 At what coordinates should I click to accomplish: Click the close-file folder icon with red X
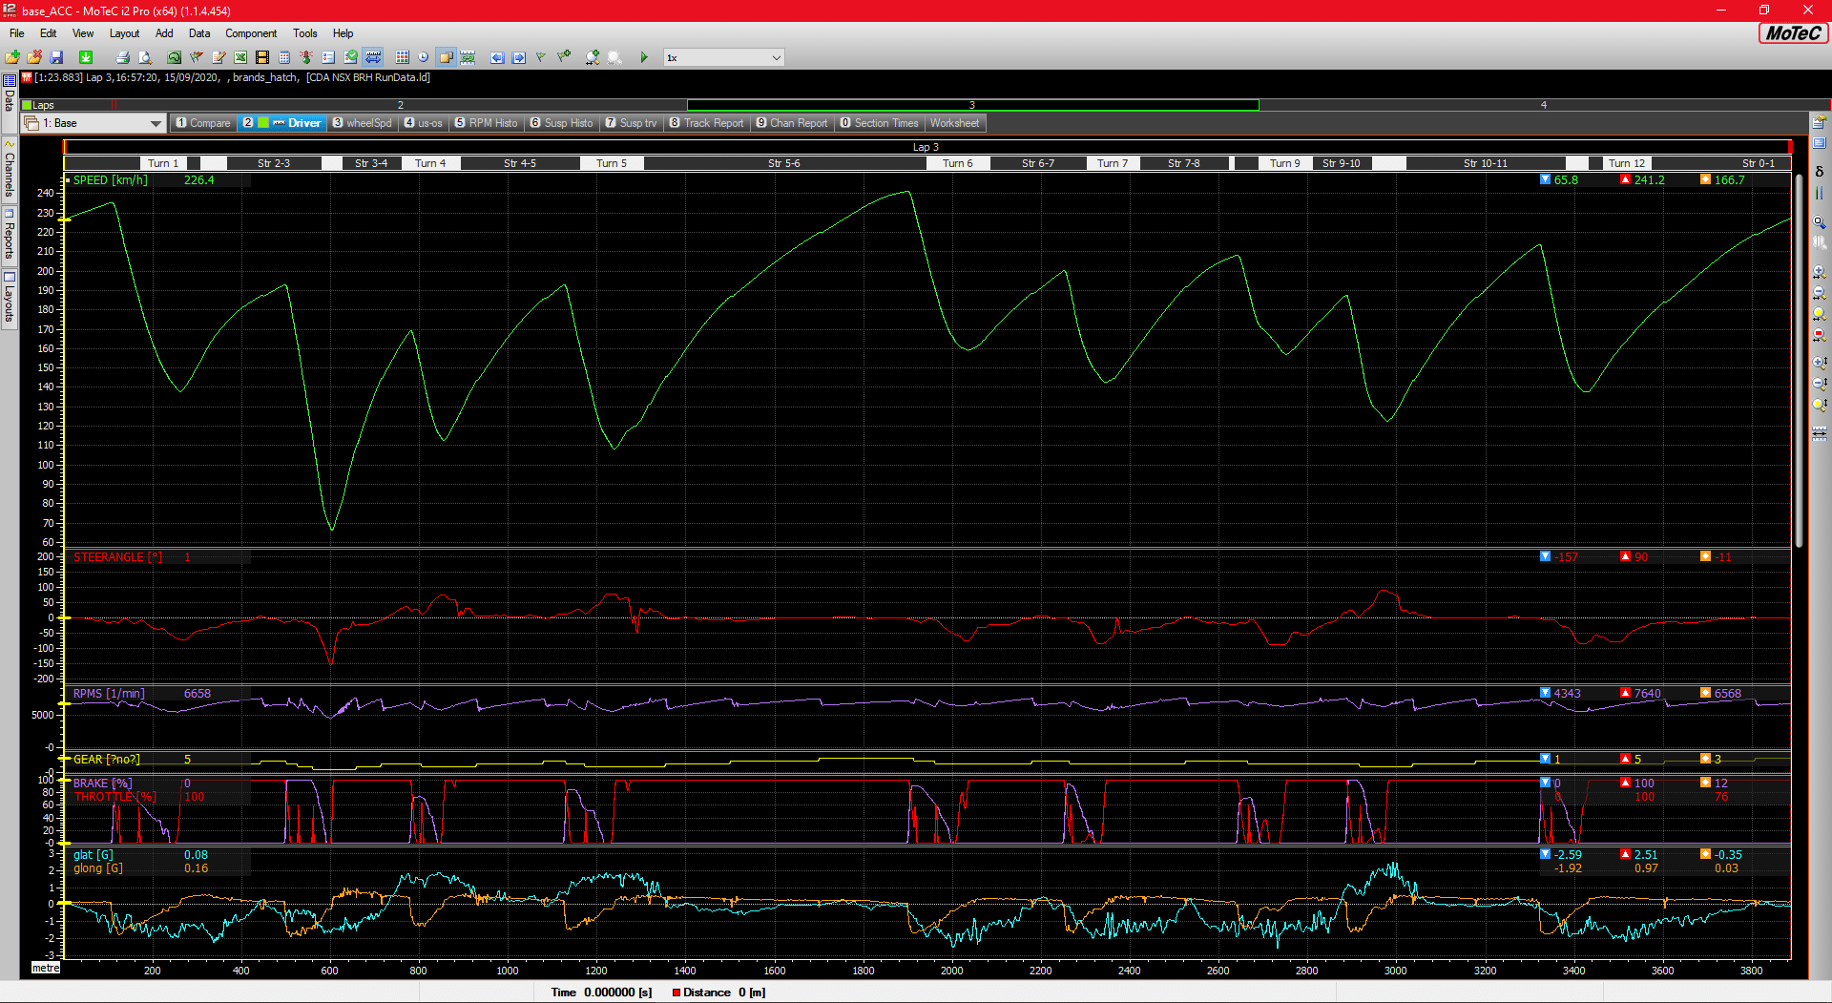[34, 57]
